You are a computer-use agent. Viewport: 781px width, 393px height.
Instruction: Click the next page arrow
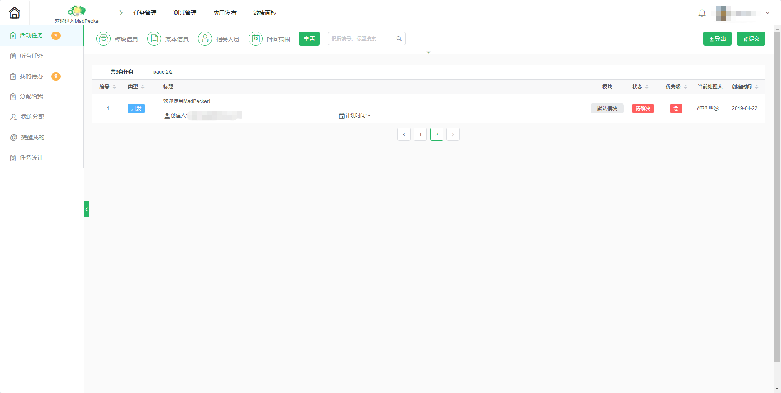click(x=453, y=134)
